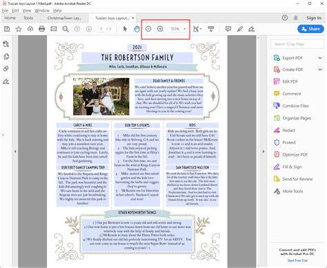Open the Create PDF tool
The height and width of the screenshot is (268, 327).
(x=293, y=70)
